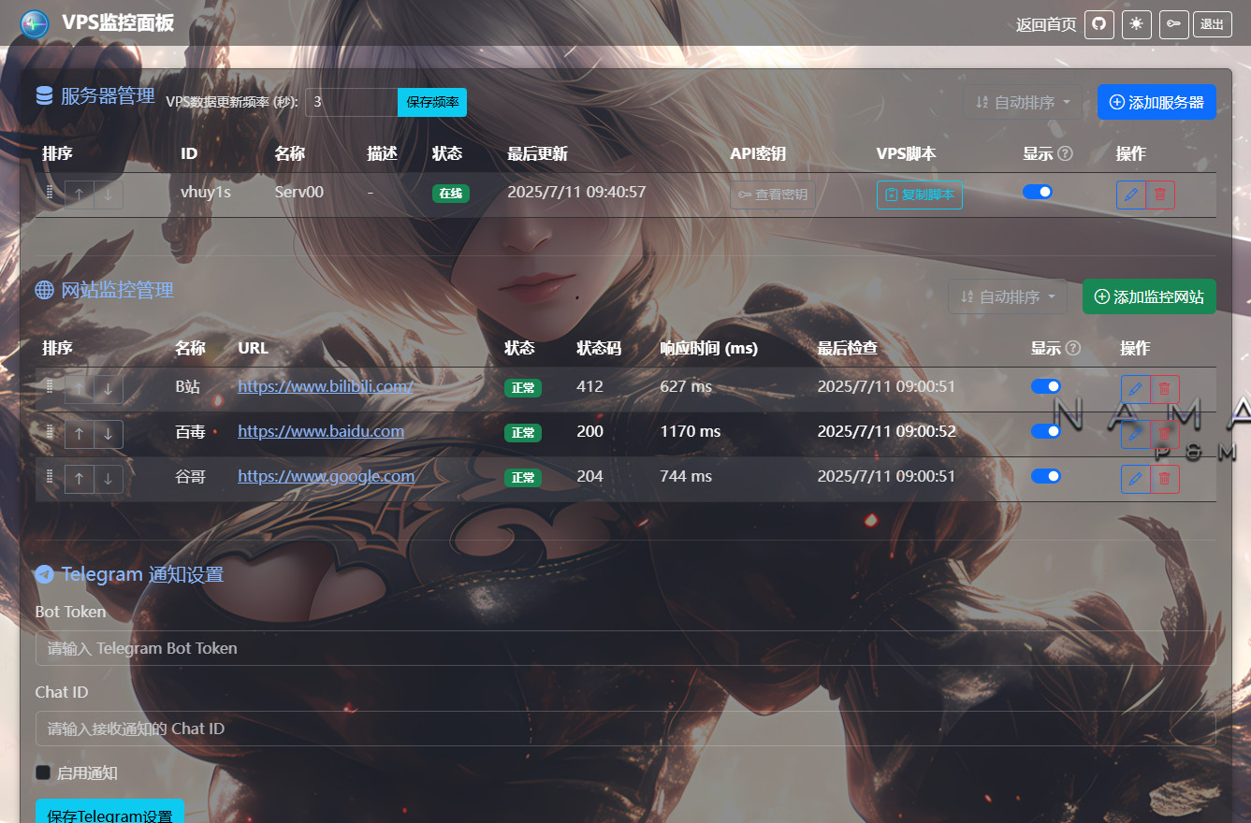The height and width of the screenshot is (823, 1251).
Task: Edit the B站 monitor with pencil icon
Action: tap(1136, 388)
